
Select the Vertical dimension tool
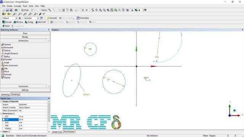click(6, 51)
